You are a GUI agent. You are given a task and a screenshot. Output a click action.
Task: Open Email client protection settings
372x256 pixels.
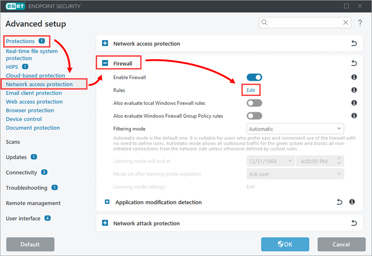pos(34,93)
